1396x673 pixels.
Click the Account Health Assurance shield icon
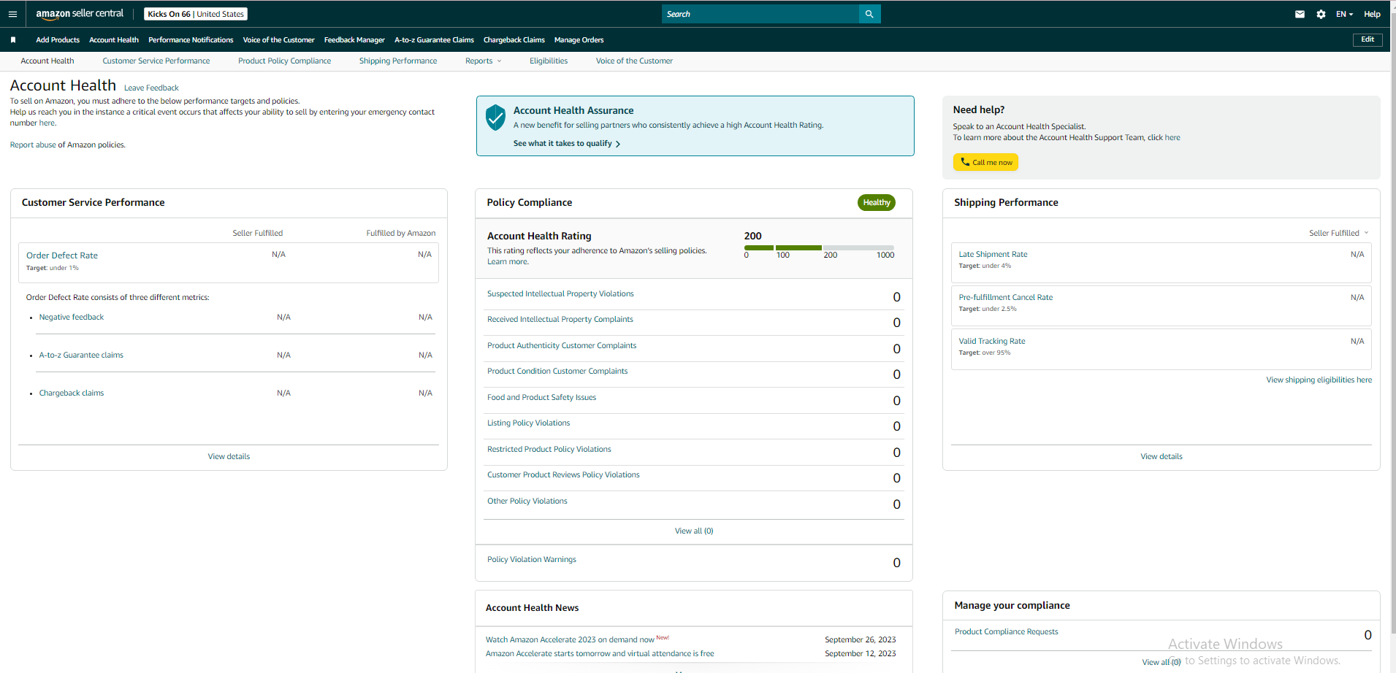pyautogui.click(x=495, y=117)
